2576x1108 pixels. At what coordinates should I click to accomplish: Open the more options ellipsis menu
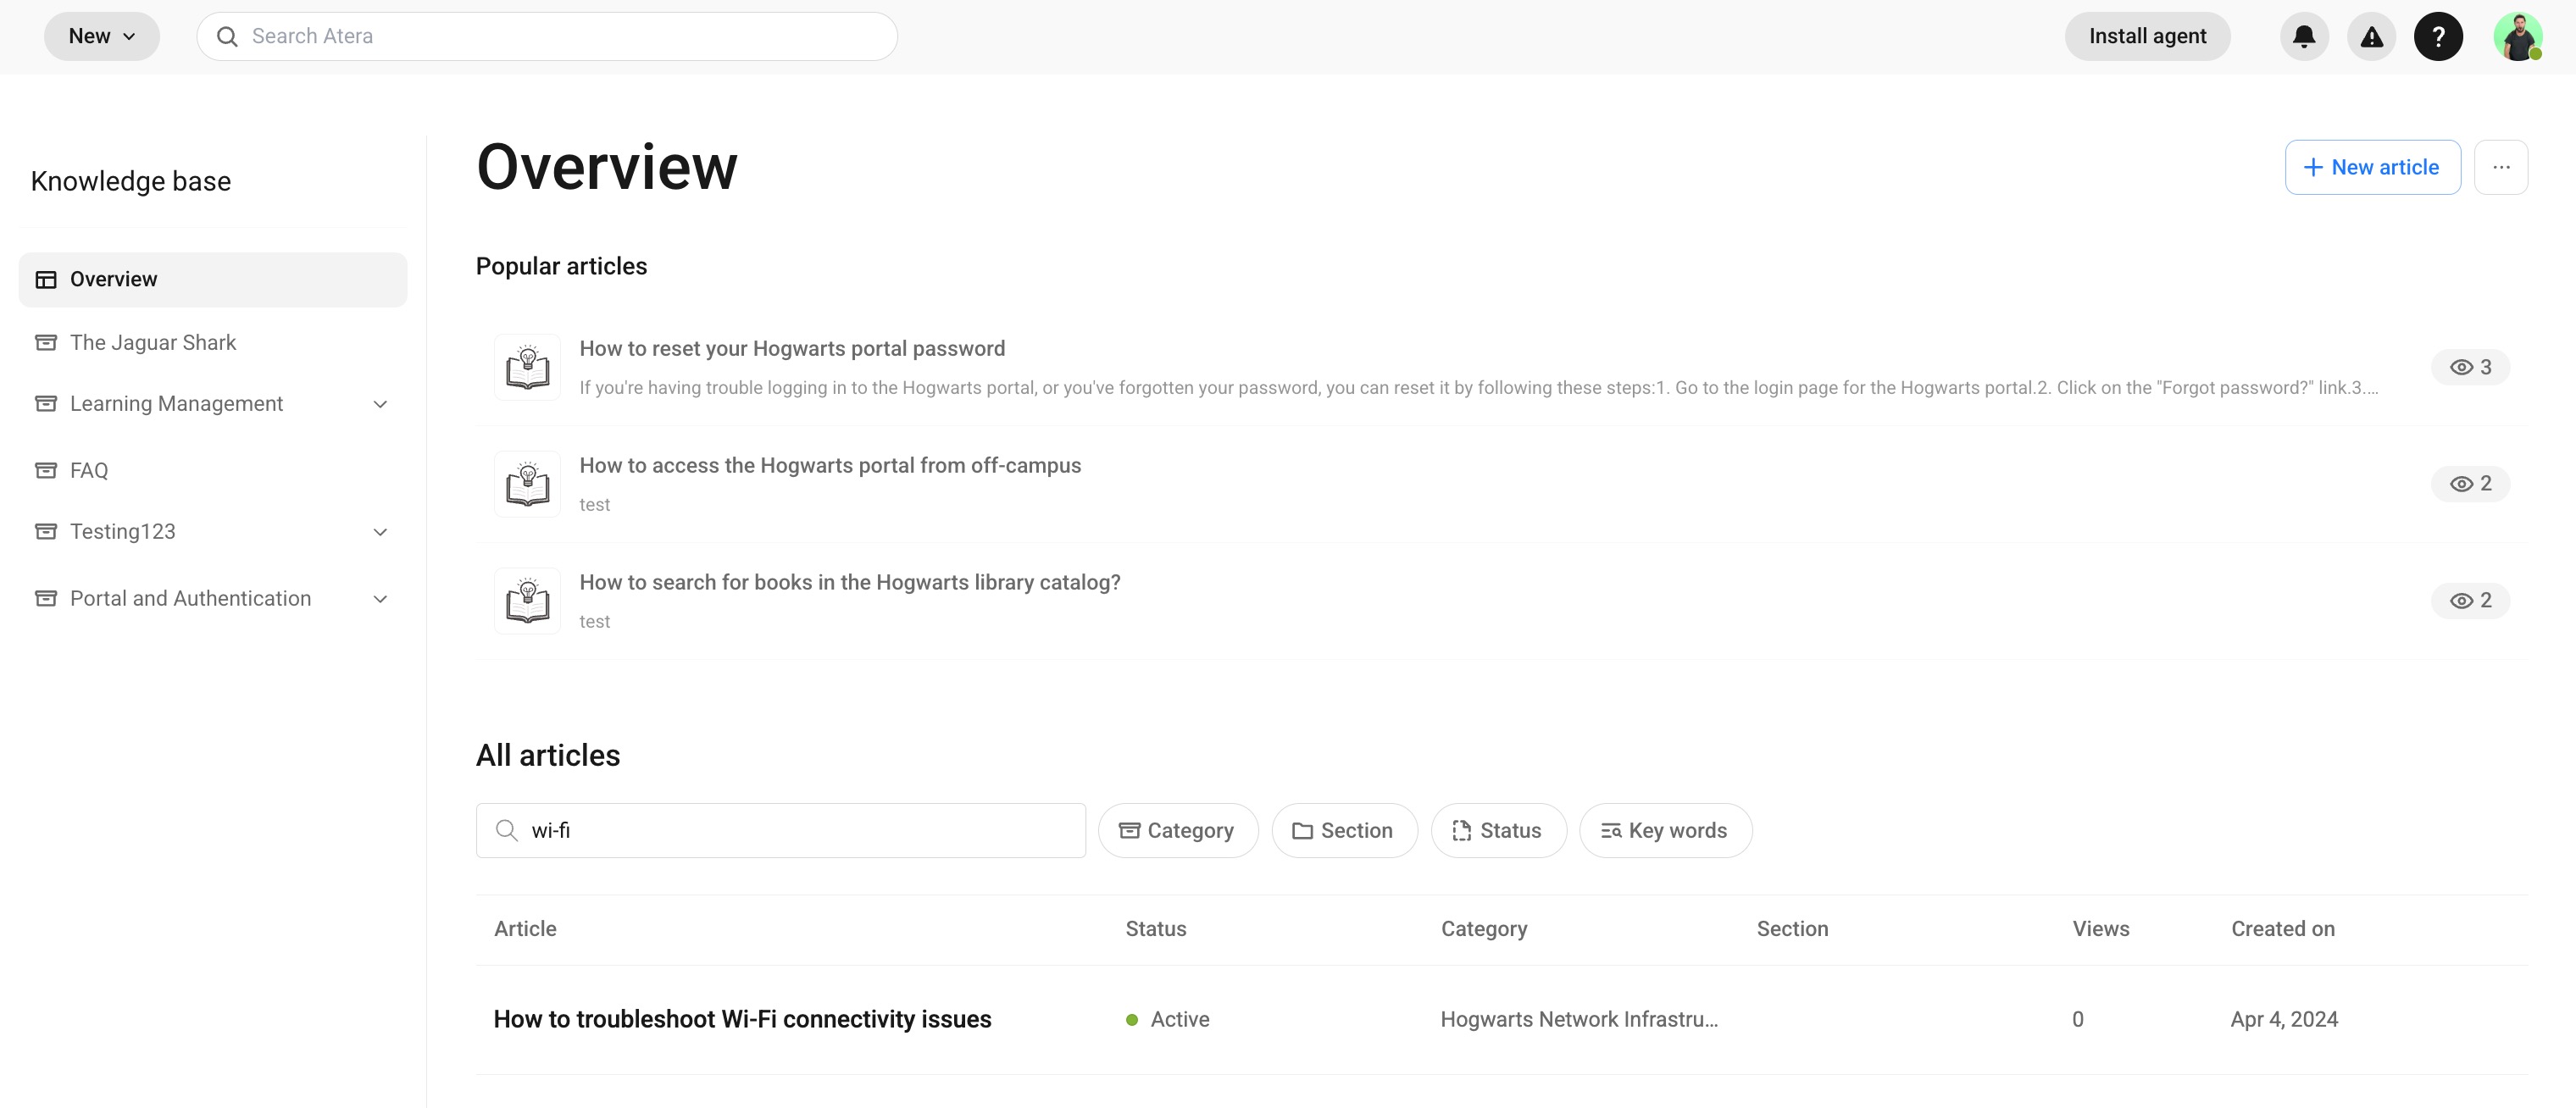tap(2501, 167)
